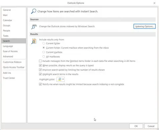The height and width of the screenshot is (130, 159).
Task: Confirm settings with the OK button
Action: (x=136, y=126)
